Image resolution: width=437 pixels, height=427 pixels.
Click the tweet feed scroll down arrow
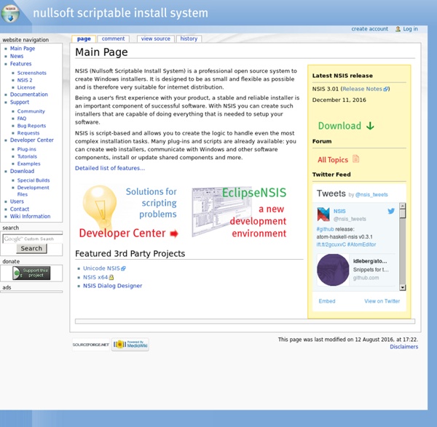click(402, 287)
